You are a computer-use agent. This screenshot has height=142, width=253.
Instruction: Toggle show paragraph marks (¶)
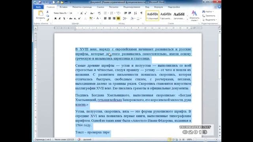[x=142, y=13]
